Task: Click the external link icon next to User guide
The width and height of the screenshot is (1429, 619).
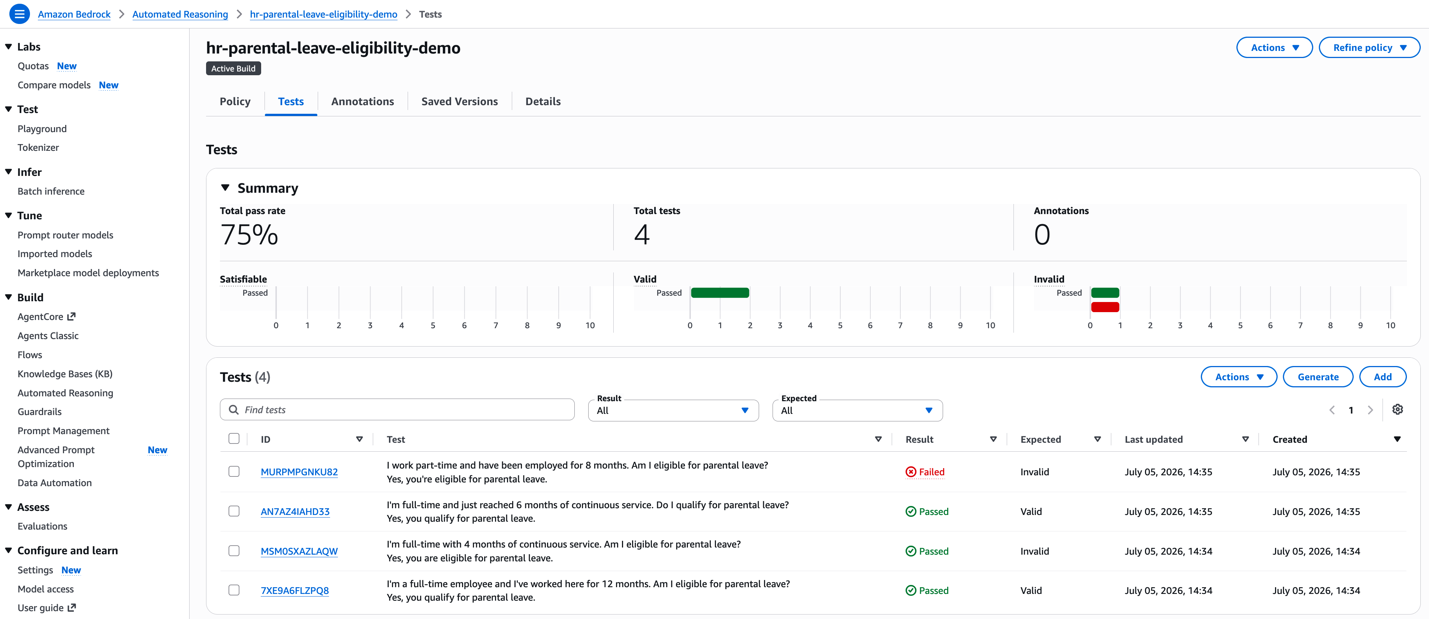Action: (72, 608)
